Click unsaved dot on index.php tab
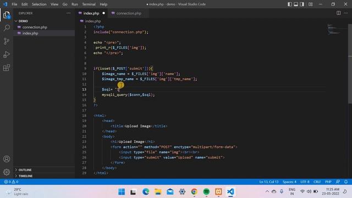Image resolution: width=352 pixels, height=198 pixels. (x=104, y=13)
